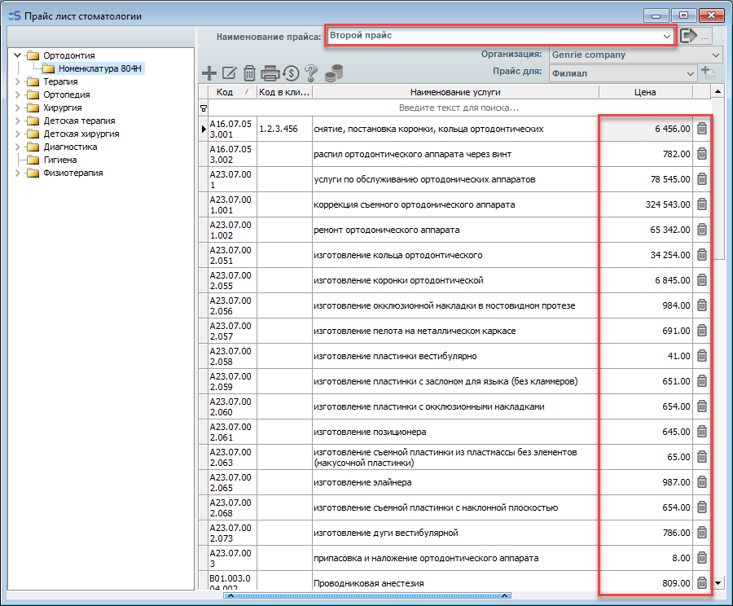Open the Прайс для dropdown
733x606 pixels.
691,72
